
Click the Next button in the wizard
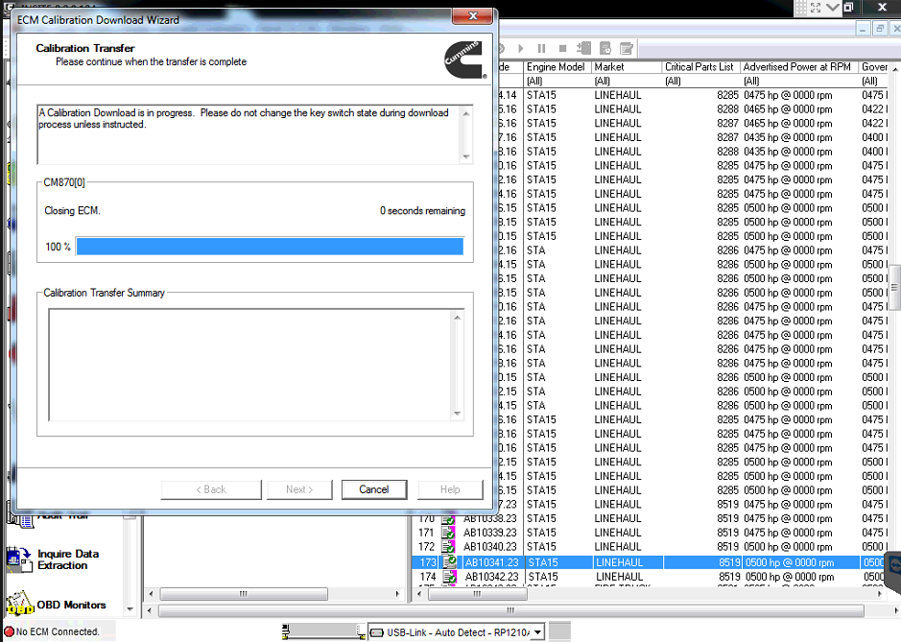pos(299,489)
